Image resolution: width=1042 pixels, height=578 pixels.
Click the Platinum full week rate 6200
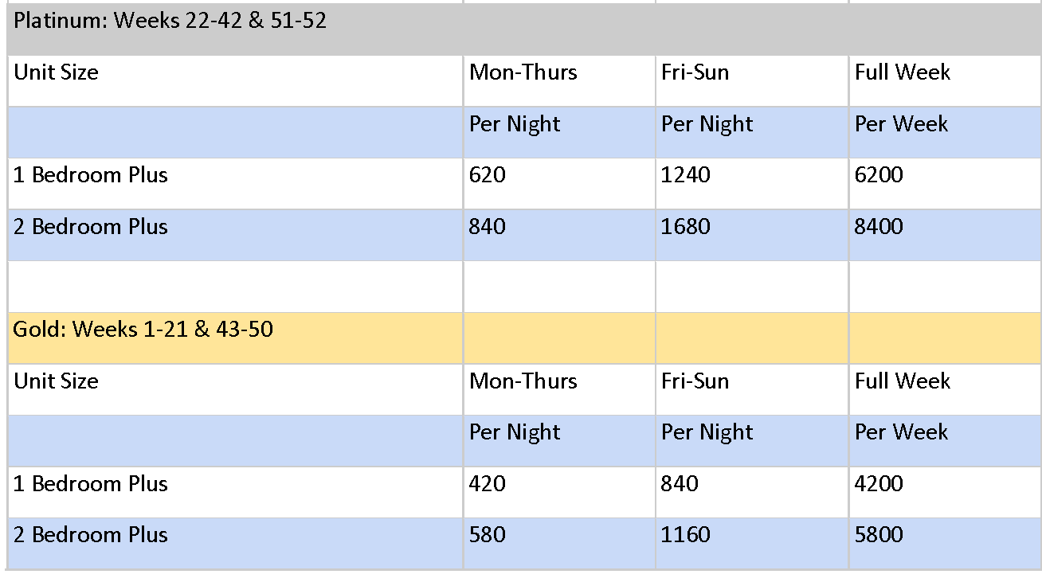click(x=945, y=183)
